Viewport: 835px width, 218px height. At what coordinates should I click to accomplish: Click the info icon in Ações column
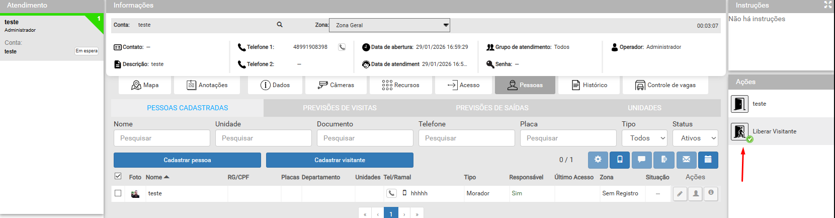(711, 193)
